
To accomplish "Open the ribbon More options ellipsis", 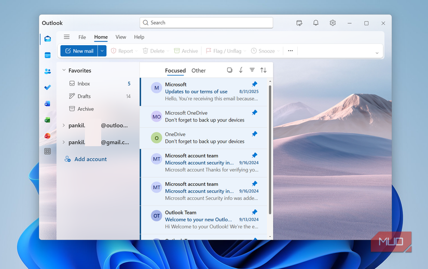I will tap(291, 51).
